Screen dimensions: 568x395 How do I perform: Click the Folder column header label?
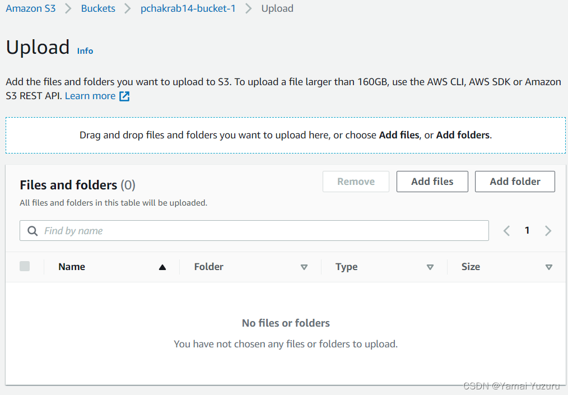click(x=208, y=267)
